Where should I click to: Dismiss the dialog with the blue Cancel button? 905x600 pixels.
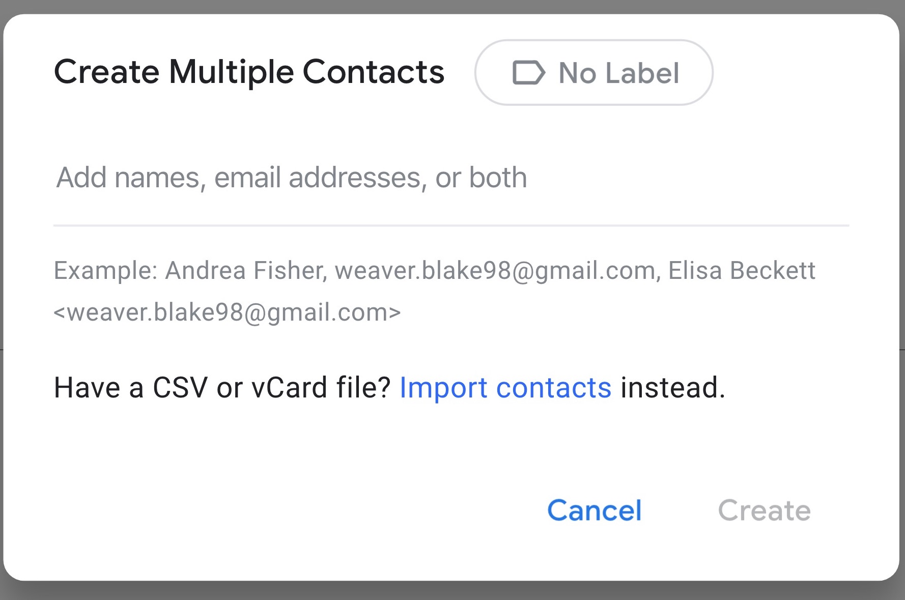(x=594, y=510)
